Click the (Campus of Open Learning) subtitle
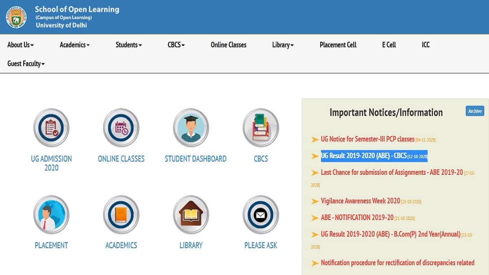Image resolution: width=489 pixels, height=275 pixels. 64,18
